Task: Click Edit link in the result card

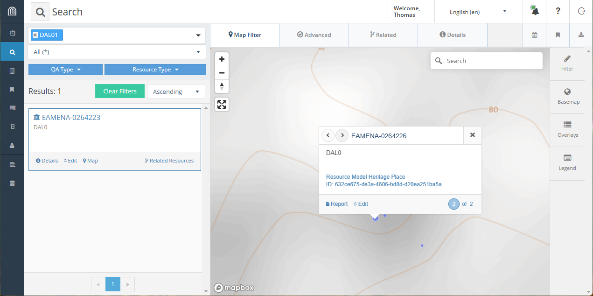Action: click(70, 161)
